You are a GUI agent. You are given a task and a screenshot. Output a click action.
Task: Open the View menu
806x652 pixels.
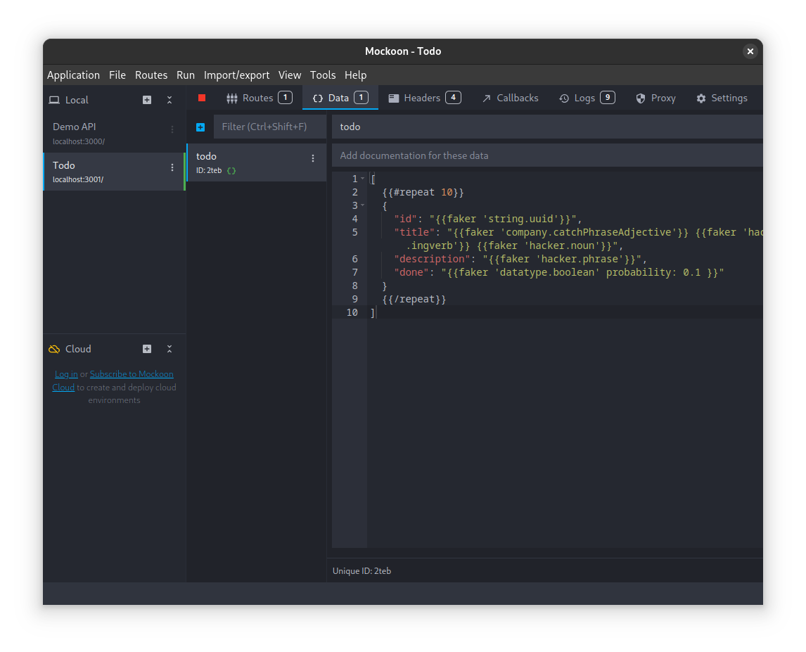[x=290, y=75]
